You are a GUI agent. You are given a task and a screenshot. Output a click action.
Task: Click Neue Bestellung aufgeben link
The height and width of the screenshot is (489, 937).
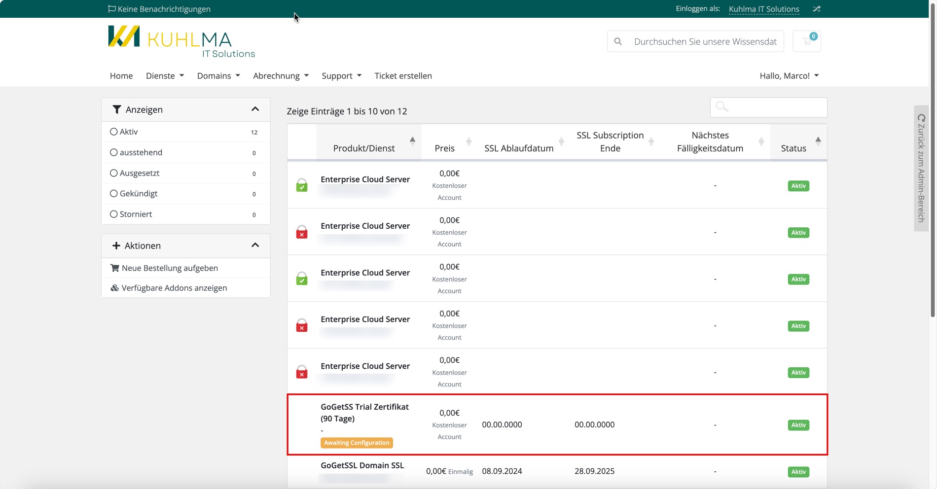pos(170,268)
